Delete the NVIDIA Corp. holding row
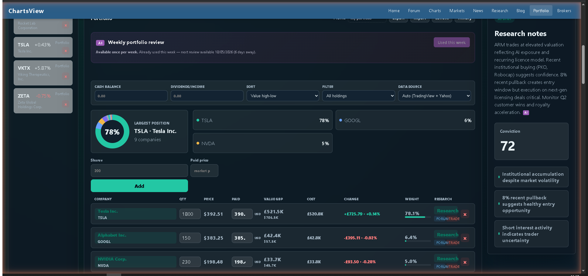The width and height of the screenshot is (588, 276). 465,262
